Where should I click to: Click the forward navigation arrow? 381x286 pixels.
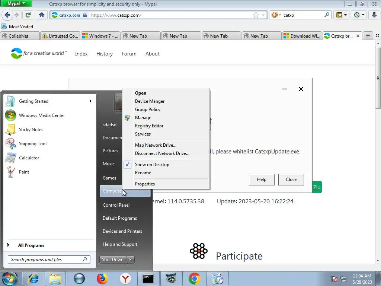[17, 15]
